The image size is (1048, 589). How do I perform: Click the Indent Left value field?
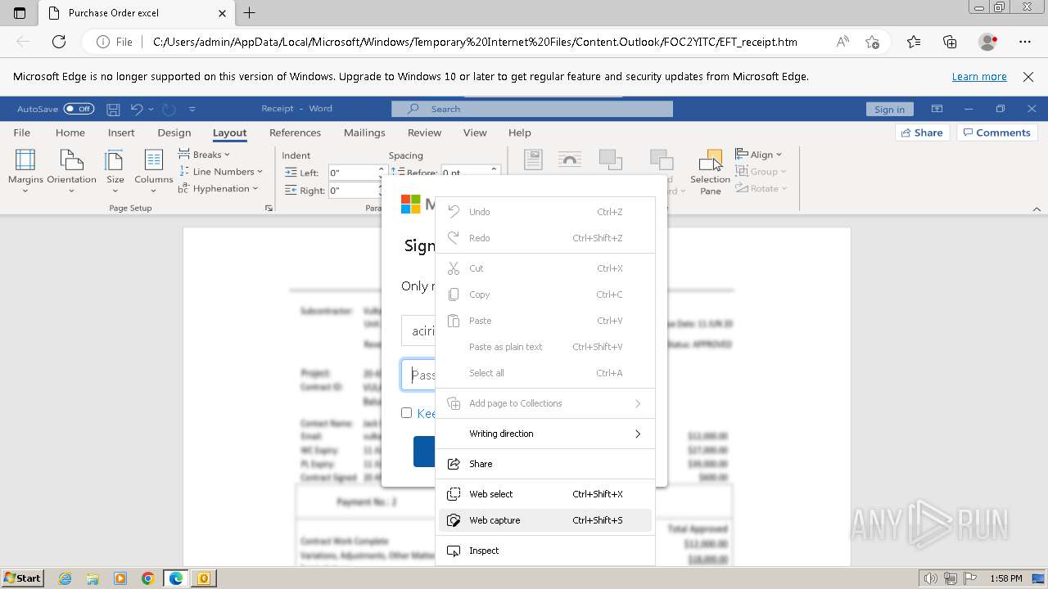[353, 173]
